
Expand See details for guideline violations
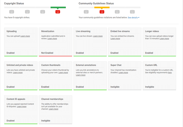tap(133, 17)
